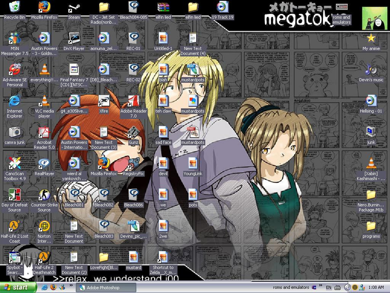Select the Bleach084-085 file icon
Screen dimensions: 390x293
[133, 7]
